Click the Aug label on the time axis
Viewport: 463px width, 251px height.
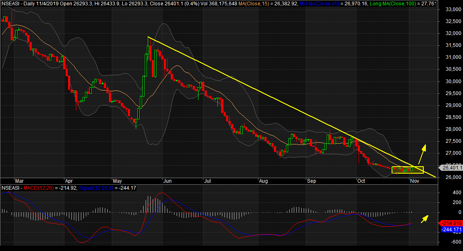click(263, 181)
